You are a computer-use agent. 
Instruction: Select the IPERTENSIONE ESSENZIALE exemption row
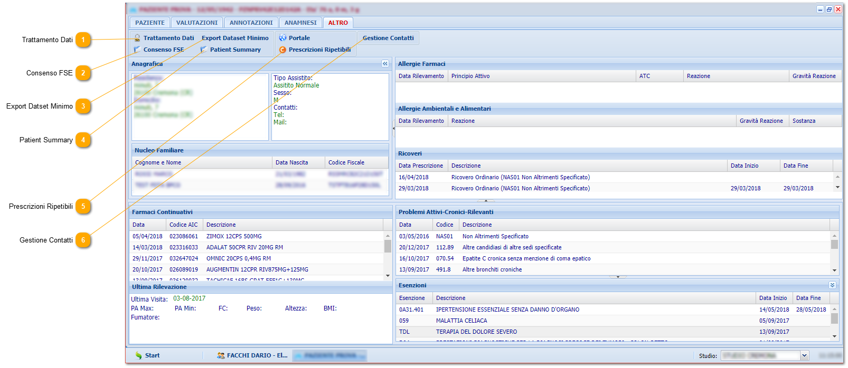pos(613,309)
